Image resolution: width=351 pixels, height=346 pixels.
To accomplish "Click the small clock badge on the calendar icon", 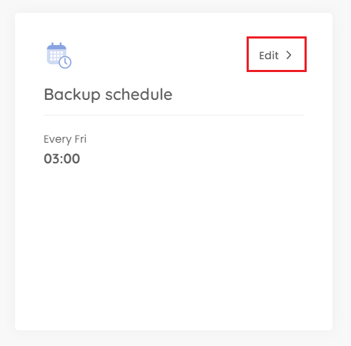I will [x=65, y=62].
